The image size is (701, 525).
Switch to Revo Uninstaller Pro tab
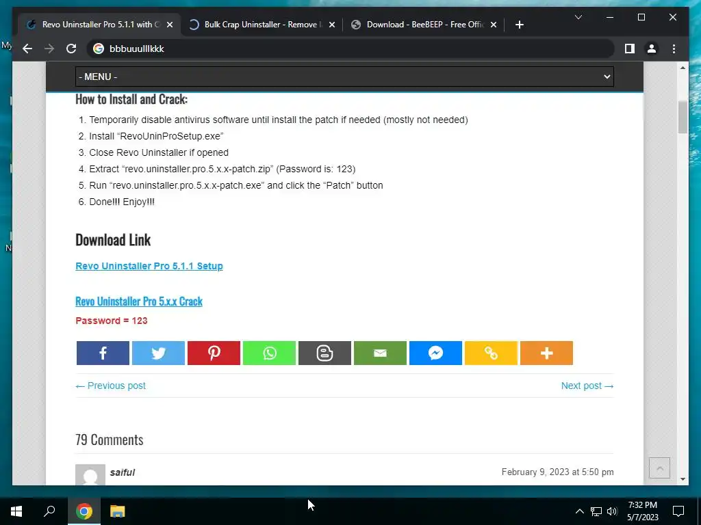coord(100,25)
